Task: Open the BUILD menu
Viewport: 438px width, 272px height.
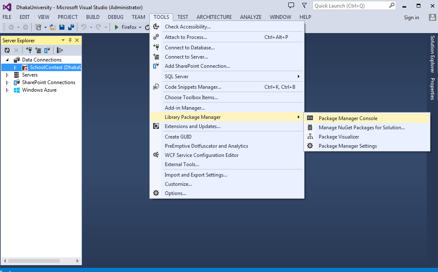Action: [93, 17]
